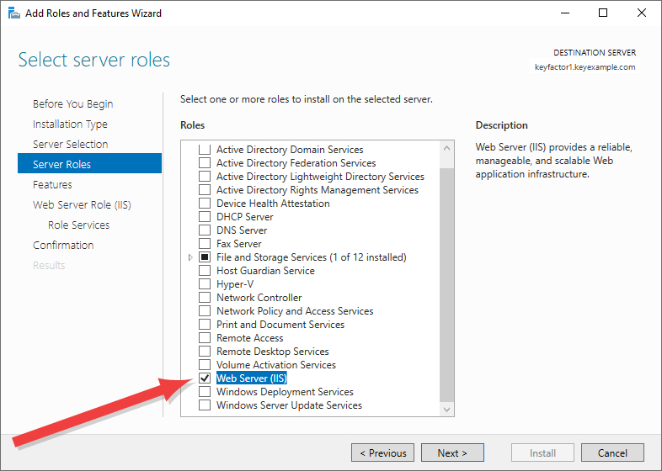Jump to the Role Services page
The height and width of the screenshot is (471, 662).
(x=78, y=225)
